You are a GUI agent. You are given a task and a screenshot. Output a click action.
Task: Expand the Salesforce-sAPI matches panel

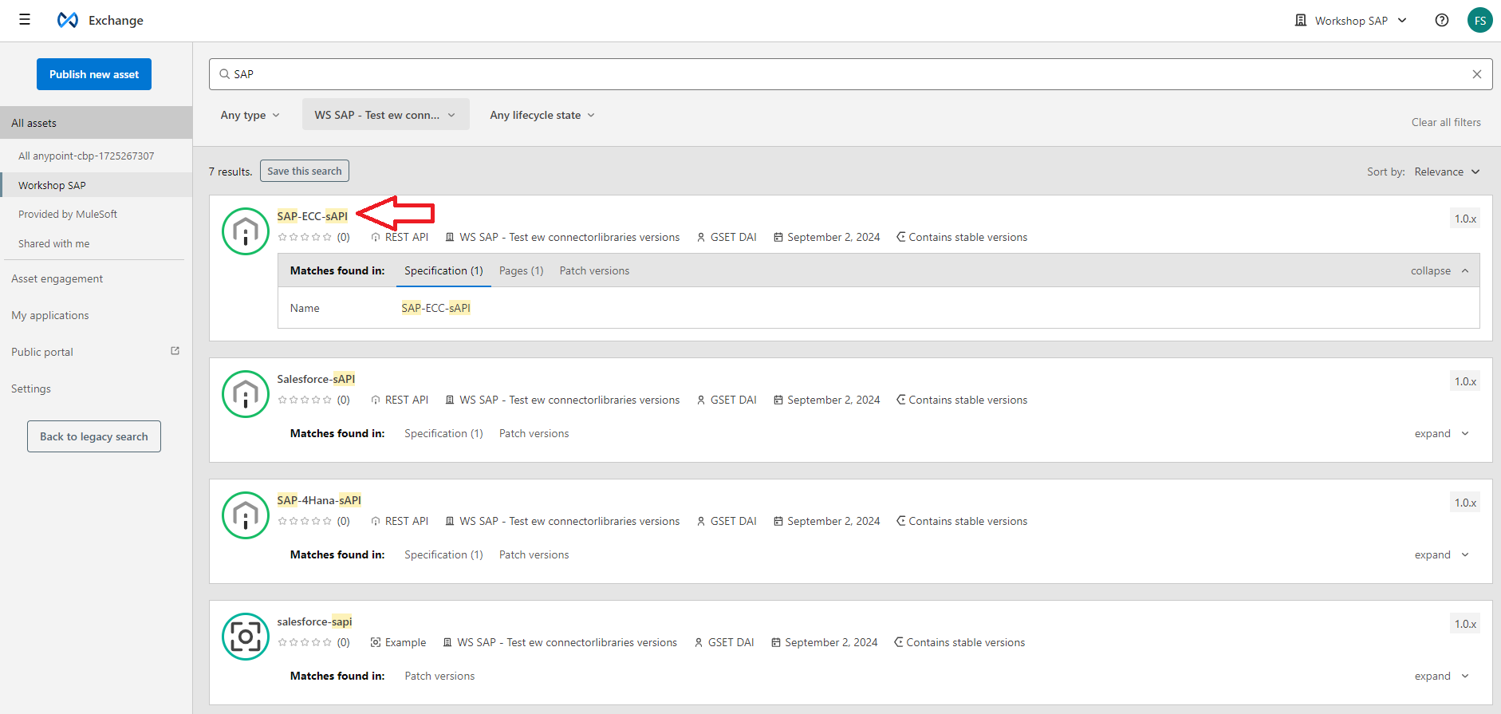pos(1441,433)
